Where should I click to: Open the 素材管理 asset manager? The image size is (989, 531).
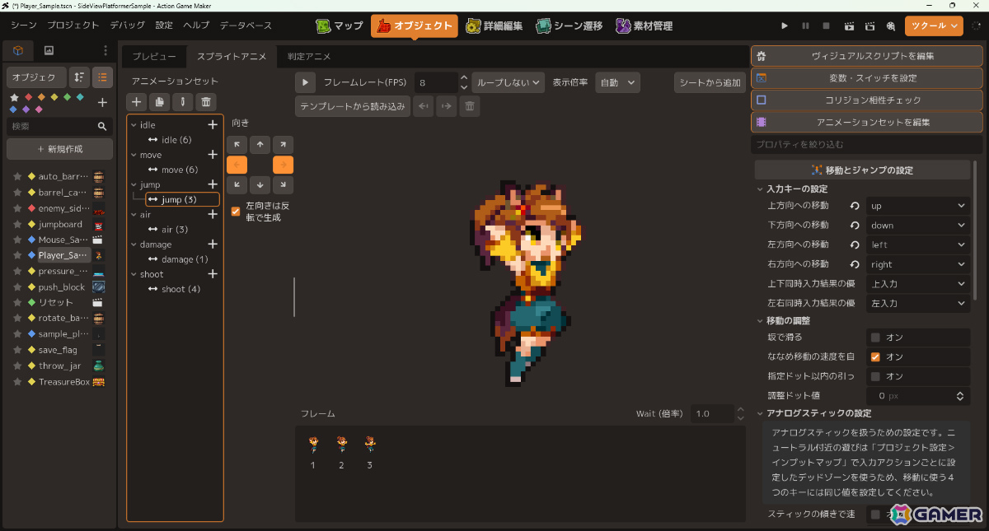tap(644, 26)
